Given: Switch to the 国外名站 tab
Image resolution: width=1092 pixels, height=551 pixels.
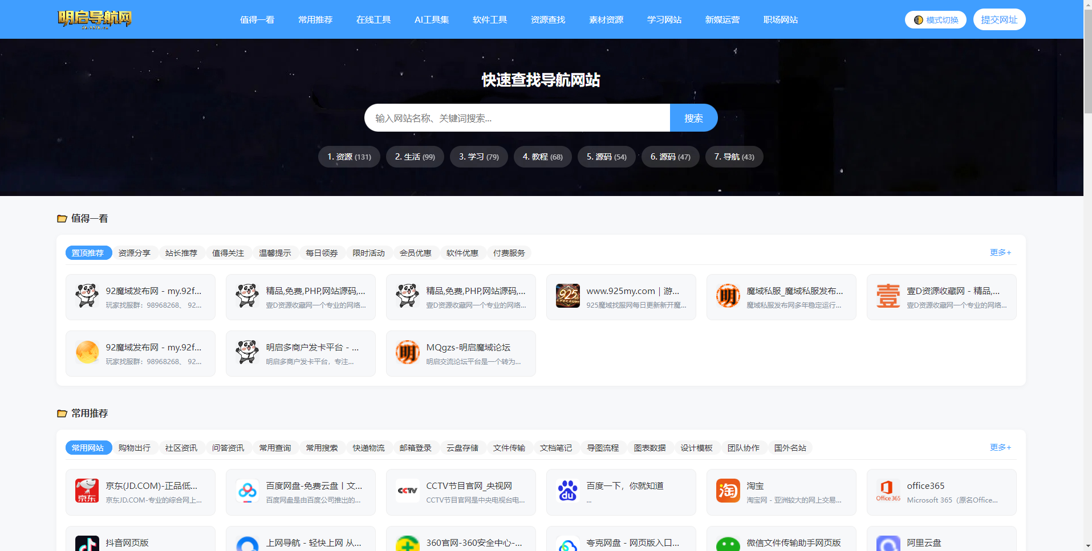Looking at the screenshot, I should [790, 448].
